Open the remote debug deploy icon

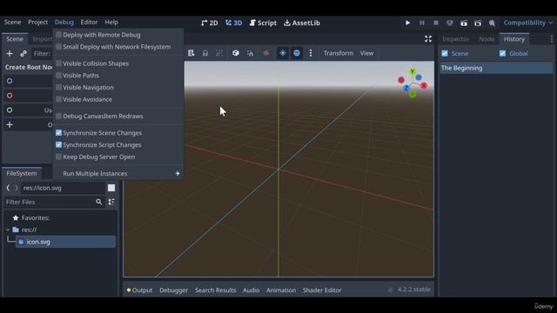450,23
